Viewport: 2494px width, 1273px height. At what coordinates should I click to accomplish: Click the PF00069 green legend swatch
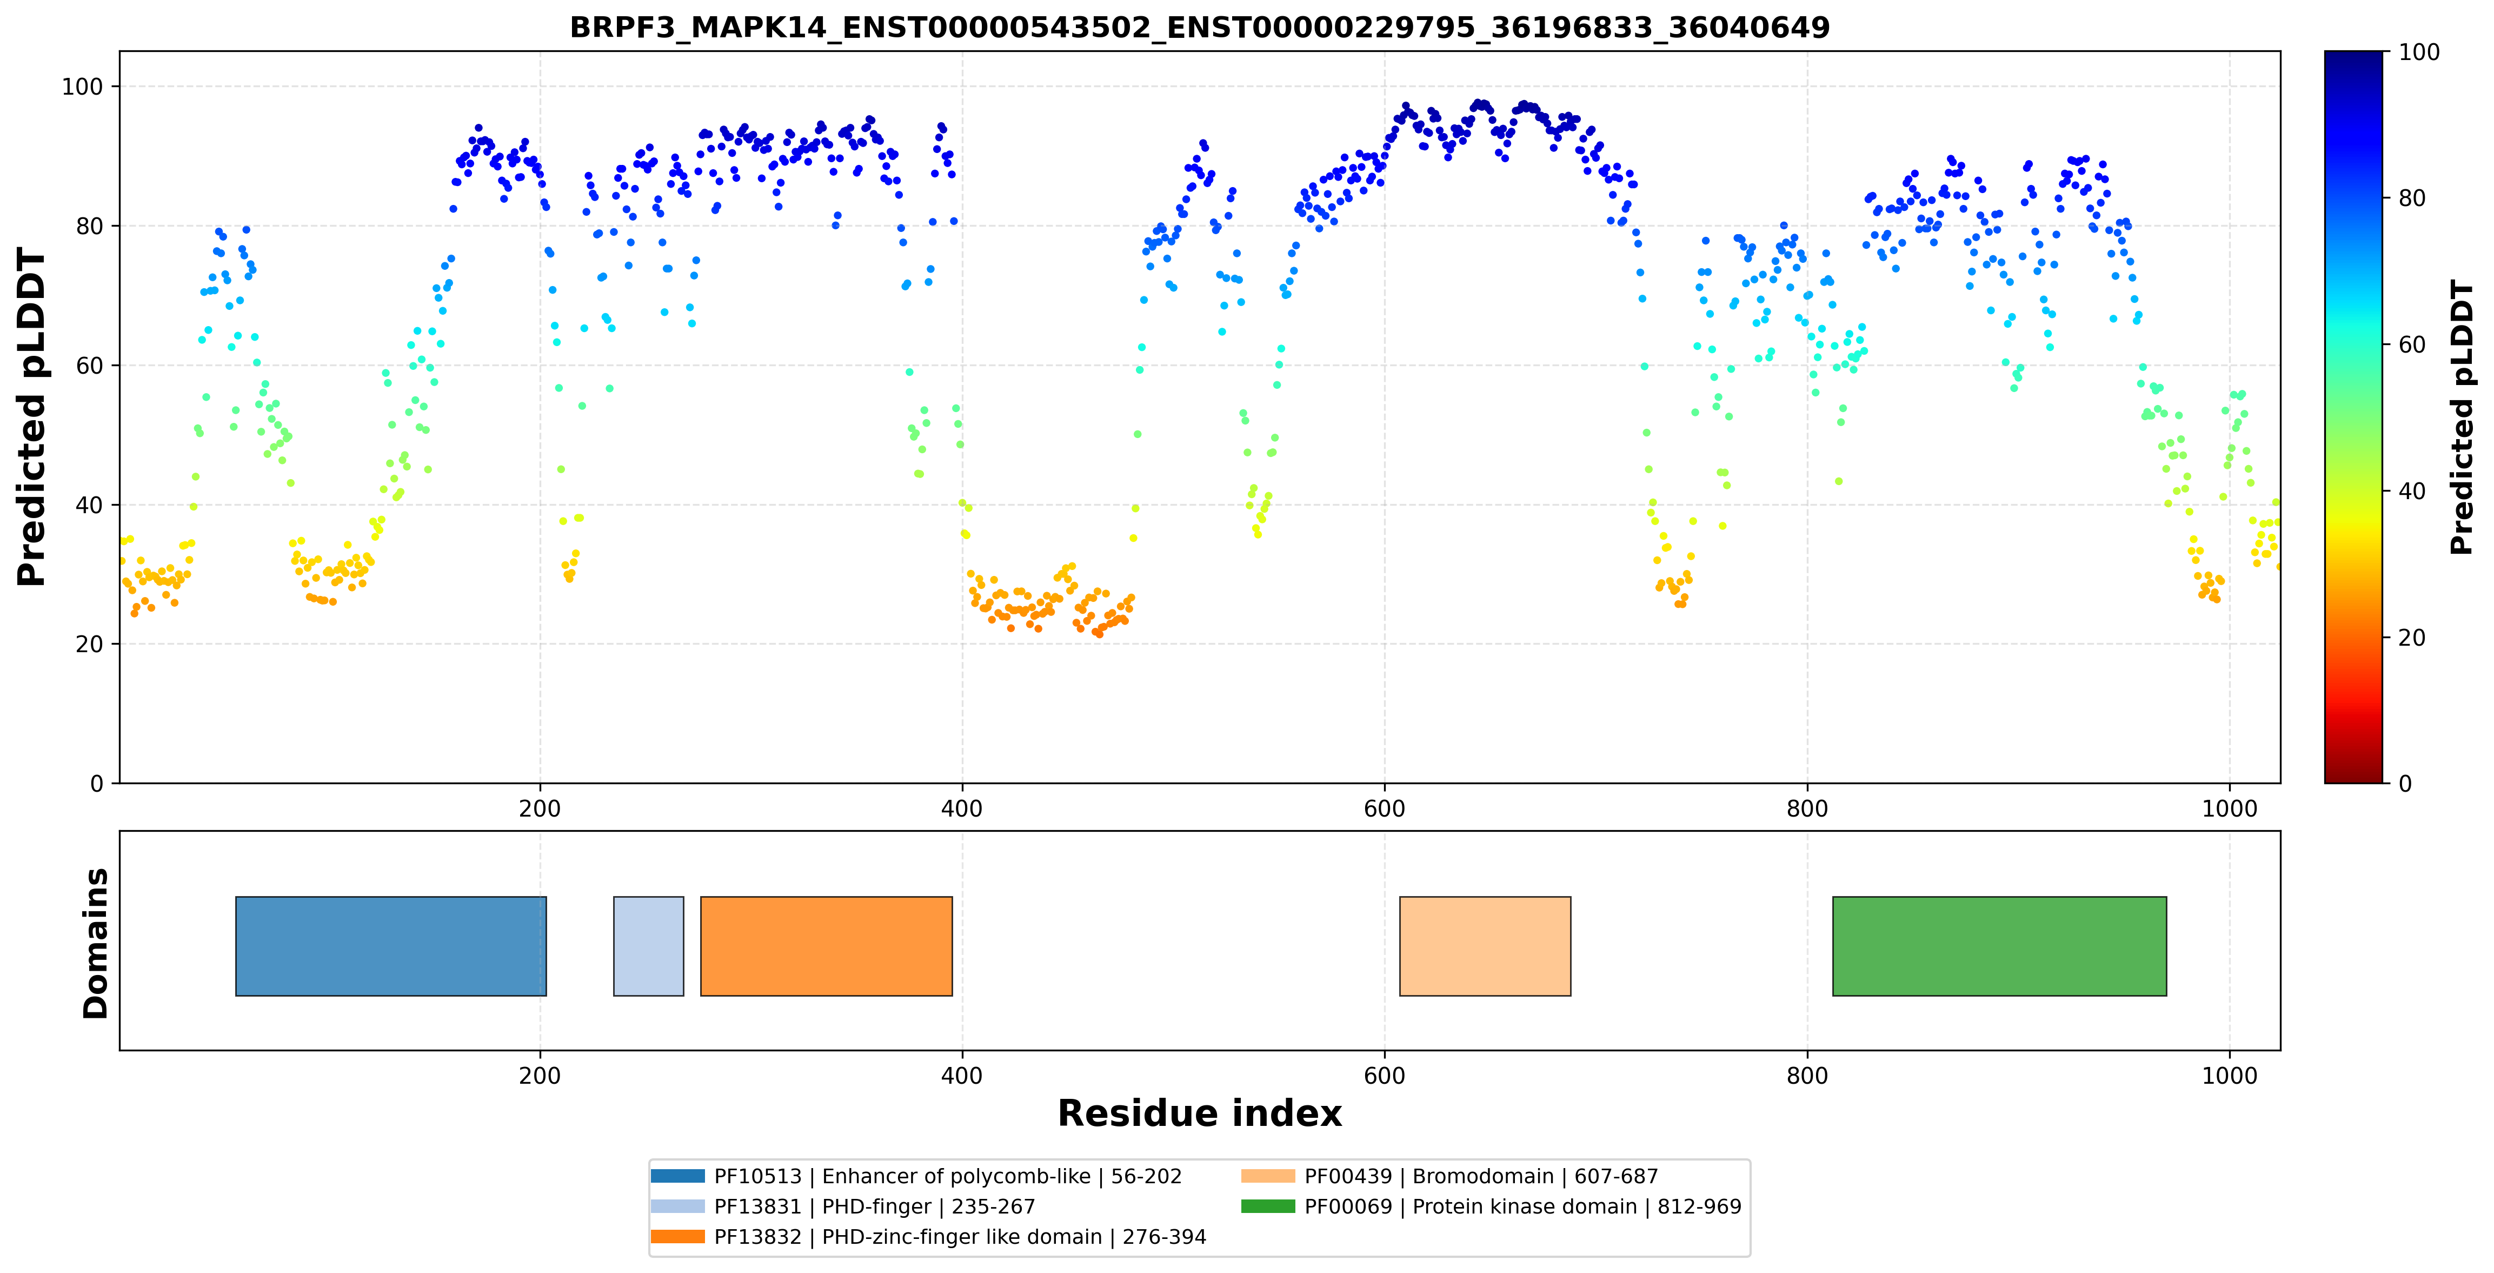(1268, 1206)
